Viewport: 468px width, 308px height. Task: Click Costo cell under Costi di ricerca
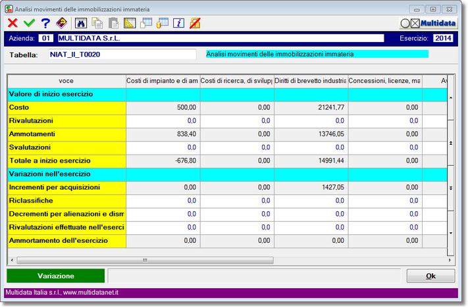[x=237, y=107]
